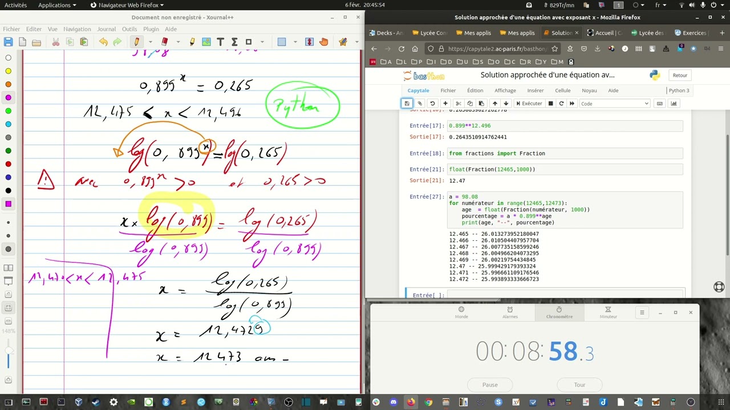Open the Code cell type dropdown
730x410 pixels.
[x=615, y=104]
